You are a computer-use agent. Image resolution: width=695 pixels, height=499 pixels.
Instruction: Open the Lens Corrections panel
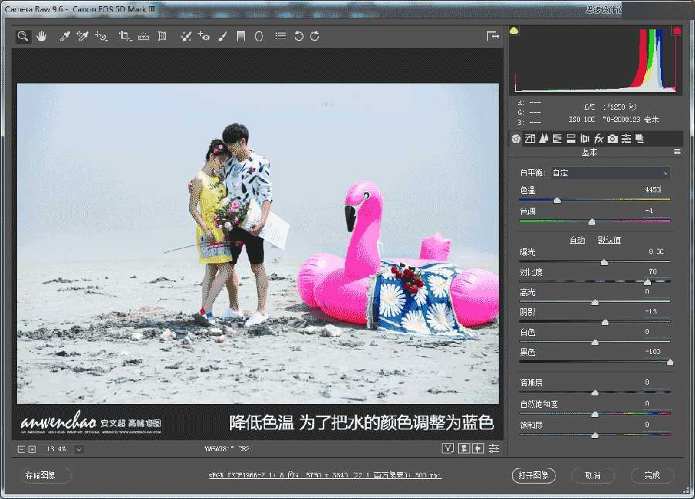[x=584, y=138]
